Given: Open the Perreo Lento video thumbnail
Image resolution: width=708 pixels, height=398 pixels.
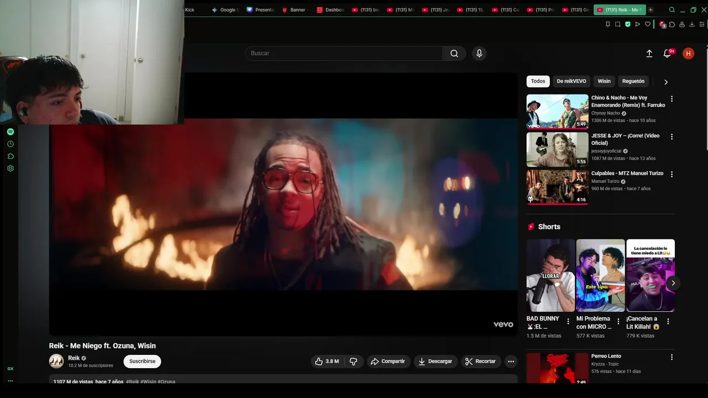Looking at the screenshot, I should coord(558,368).
